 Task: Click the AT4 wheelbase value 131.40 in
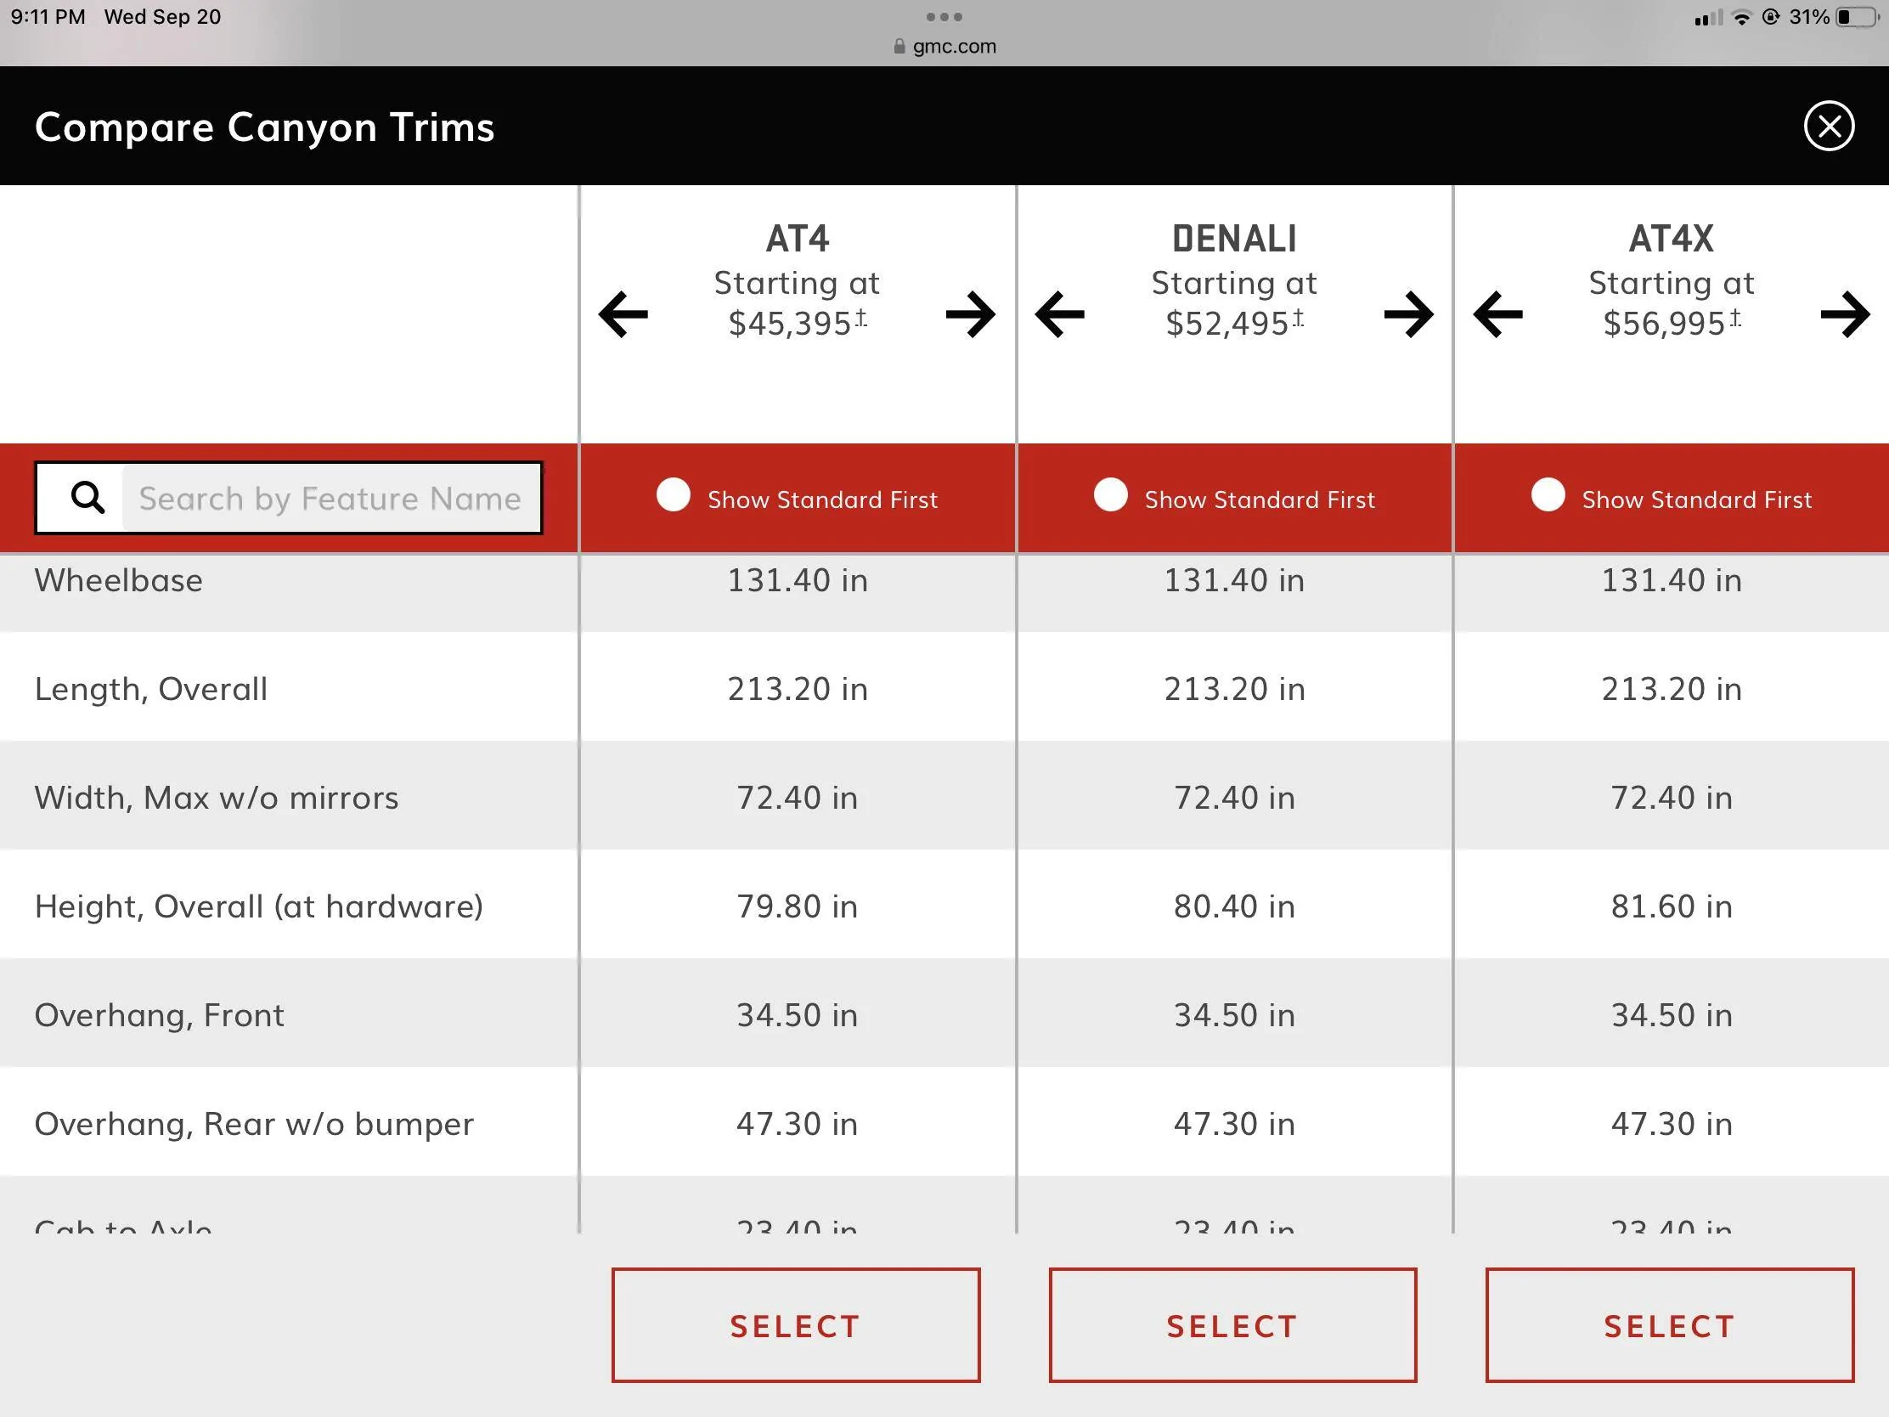tap(798, 580)
